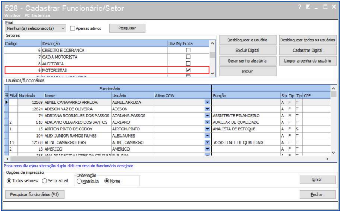341x212 pixels.
Task: Open Ativo CCW dropdown for ALEX JUNIOR RAMOS NUNES
Action: coord(208,136)
